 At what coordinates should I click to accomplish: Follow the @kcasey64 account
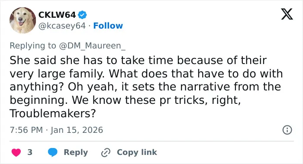(x=108, y=26)
